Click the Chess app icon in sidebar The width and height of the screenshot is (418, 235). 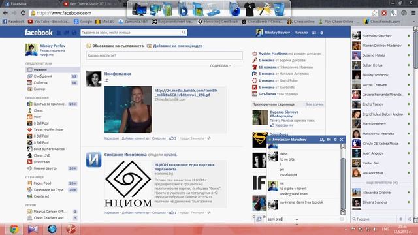point(29,110)
